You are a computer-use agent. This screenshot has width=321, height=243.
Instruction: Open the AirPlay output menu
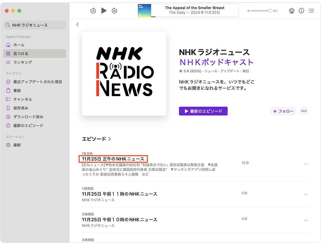(x=292, y=11)
